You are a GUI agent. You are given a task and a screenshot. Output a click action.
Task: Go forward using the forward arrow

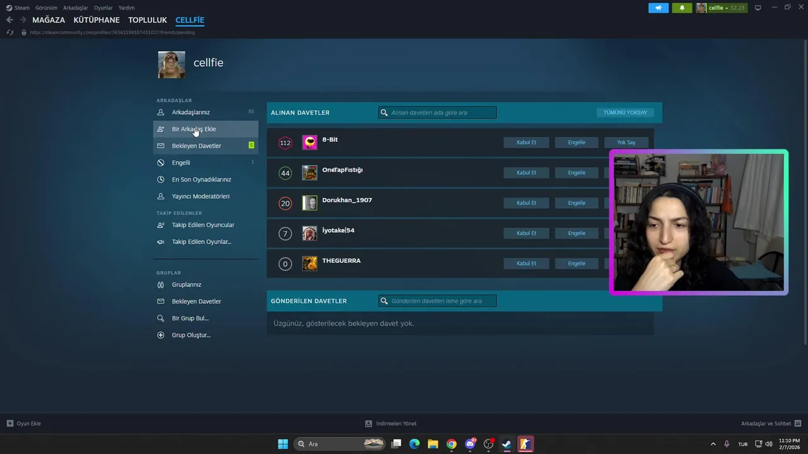23,20
